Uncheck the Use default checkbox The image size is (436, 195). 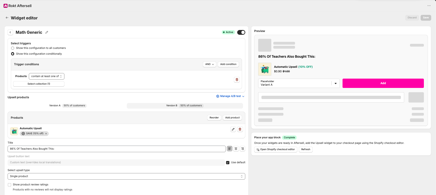point(228,162)
